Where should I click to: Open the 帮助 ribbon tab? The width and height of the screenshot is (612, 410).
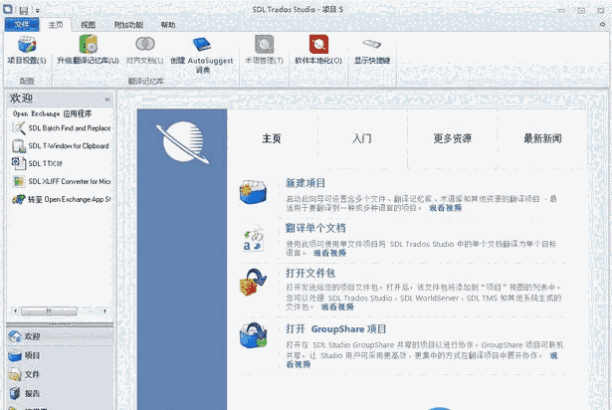click(168, 25)
